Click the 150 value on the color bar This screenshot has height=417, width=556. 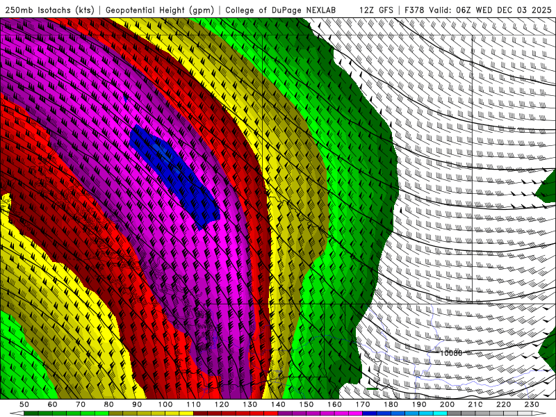point(306,404)
